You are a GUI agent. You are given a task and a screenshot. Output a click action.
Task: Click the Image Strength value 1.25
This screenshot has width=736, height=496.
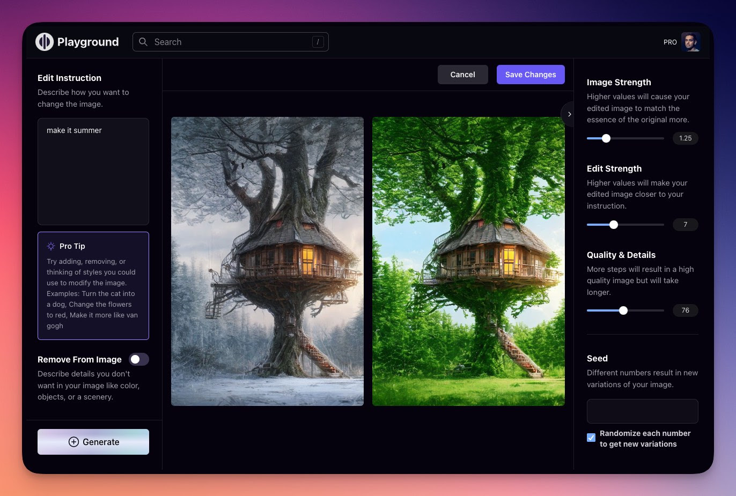pos(686,138)
